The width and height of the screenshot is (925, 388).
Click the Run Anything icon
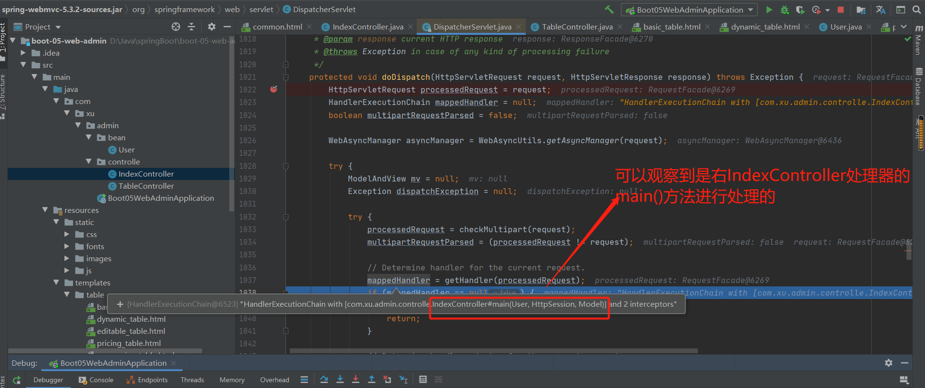click(901, 10)
